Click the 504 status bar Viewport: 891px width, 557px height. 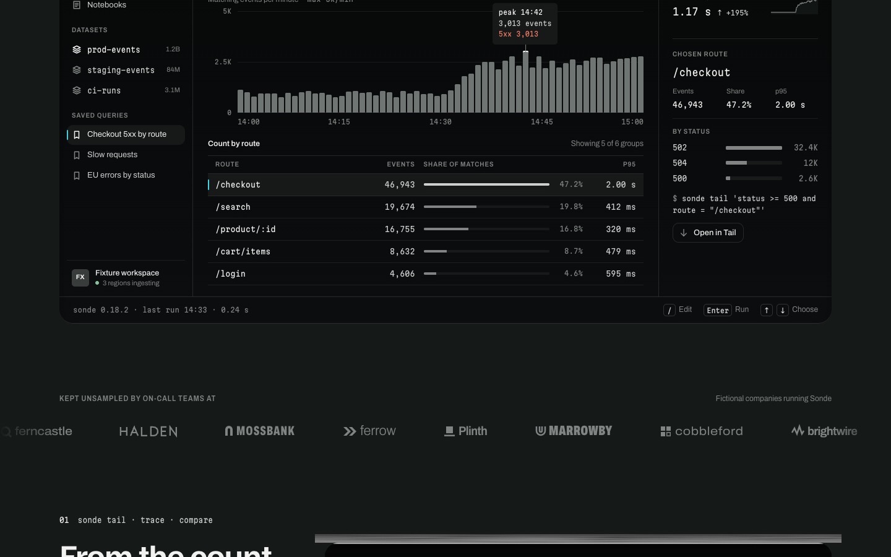point(754,163)
